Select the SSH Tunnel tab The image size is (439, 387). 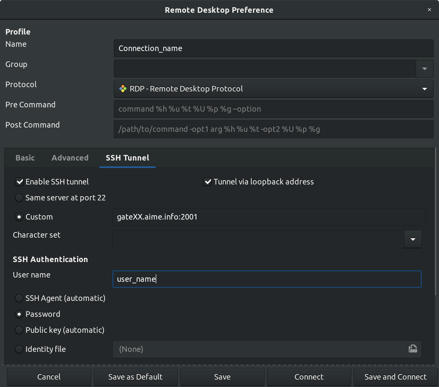(x=128, y=158)
